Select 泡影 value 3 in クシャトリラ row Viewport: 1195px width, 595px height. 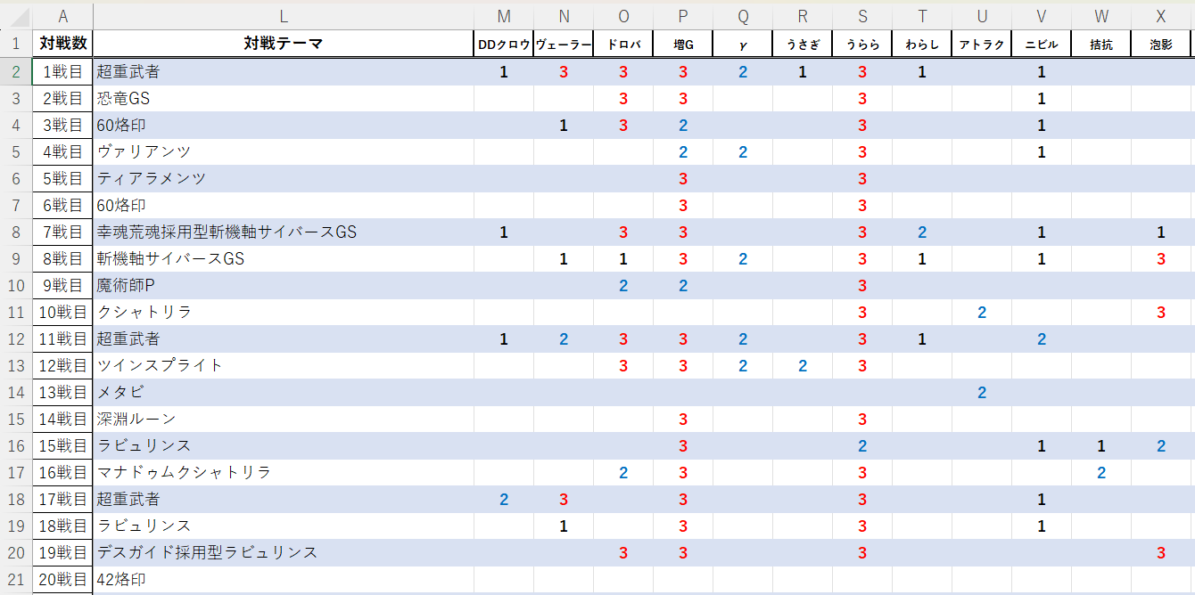[x=1161, y=312]
